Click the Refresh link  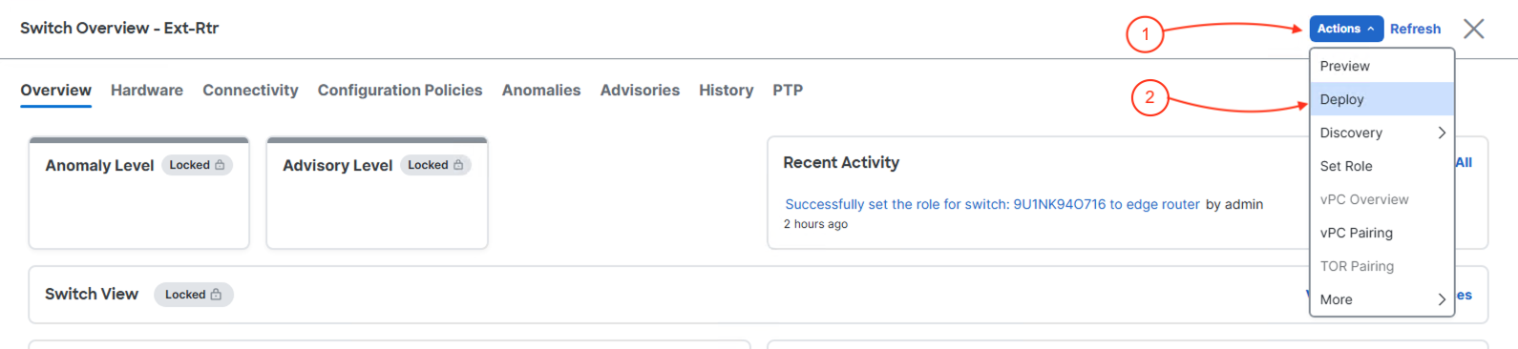pos(1415,29)
